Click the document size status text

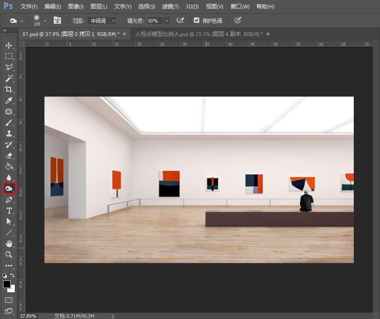(x=74, y=316)
